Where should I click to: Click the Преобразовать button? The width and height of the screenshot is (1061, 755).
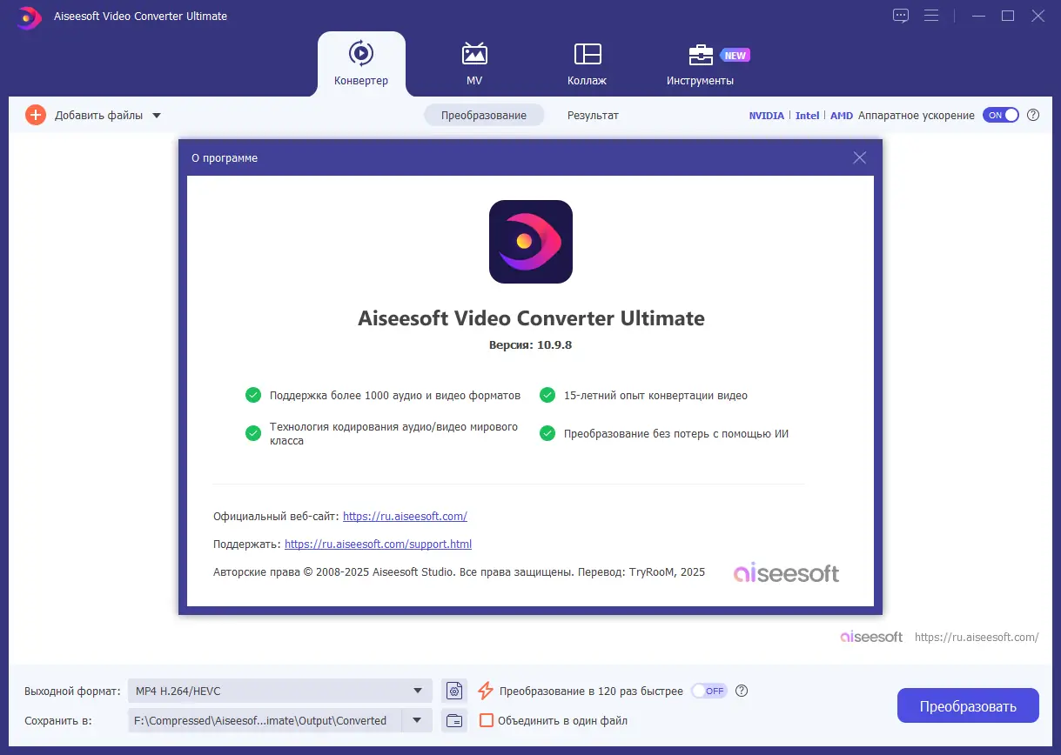point(968,705)
